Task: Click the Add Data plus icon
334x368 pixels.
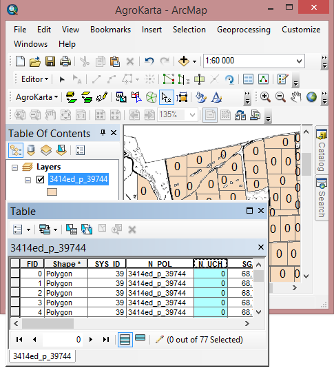Action: (184, 61)
